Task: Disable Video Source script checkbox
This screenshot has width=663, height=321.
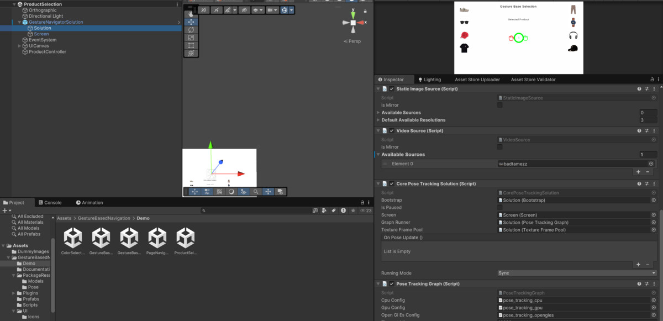Action: [x=392, y=131]
